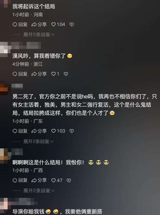
Task: Open username above 导演你赔我钱 comment
Action: pyautogui.click(x=25, y=201)
